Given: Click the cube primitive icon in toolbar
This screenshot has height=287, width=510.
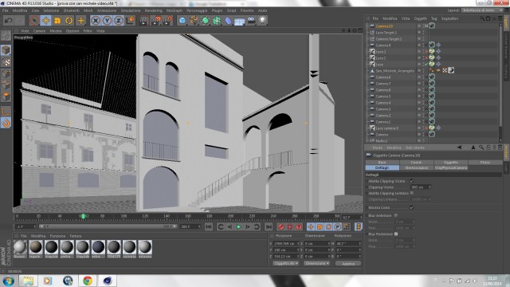Looking at the screenshot, I should 182,21.
